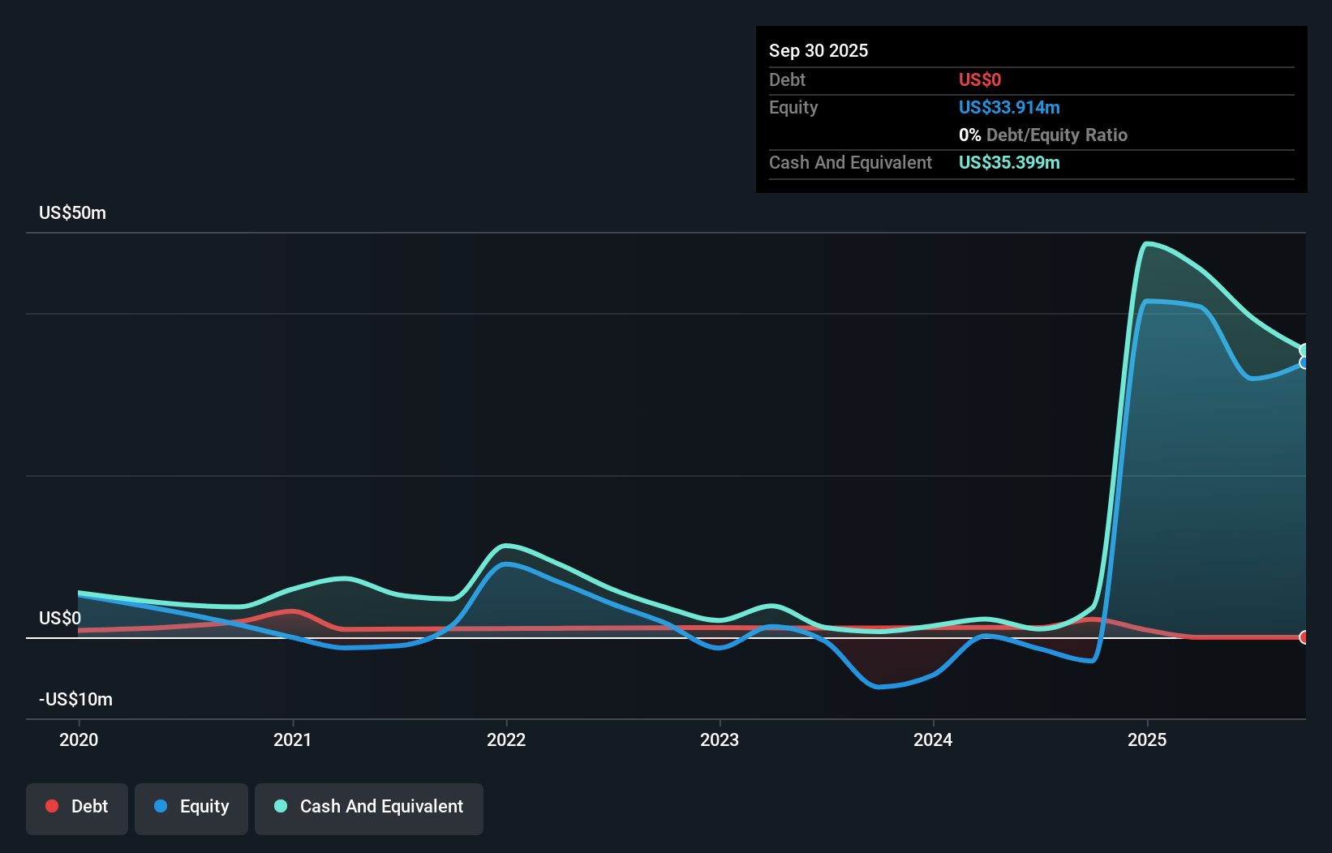The height and width of the screenshot is (853, 1332).
Task: Toggle visibility of the Debt series
Action: 77,806
